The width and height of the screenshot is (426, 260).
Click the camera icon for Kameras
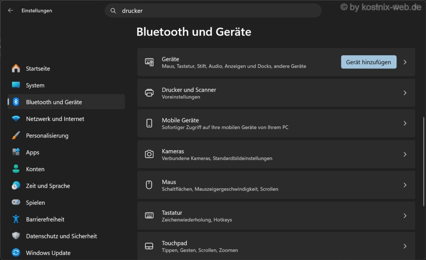click(x=149, y=154)
